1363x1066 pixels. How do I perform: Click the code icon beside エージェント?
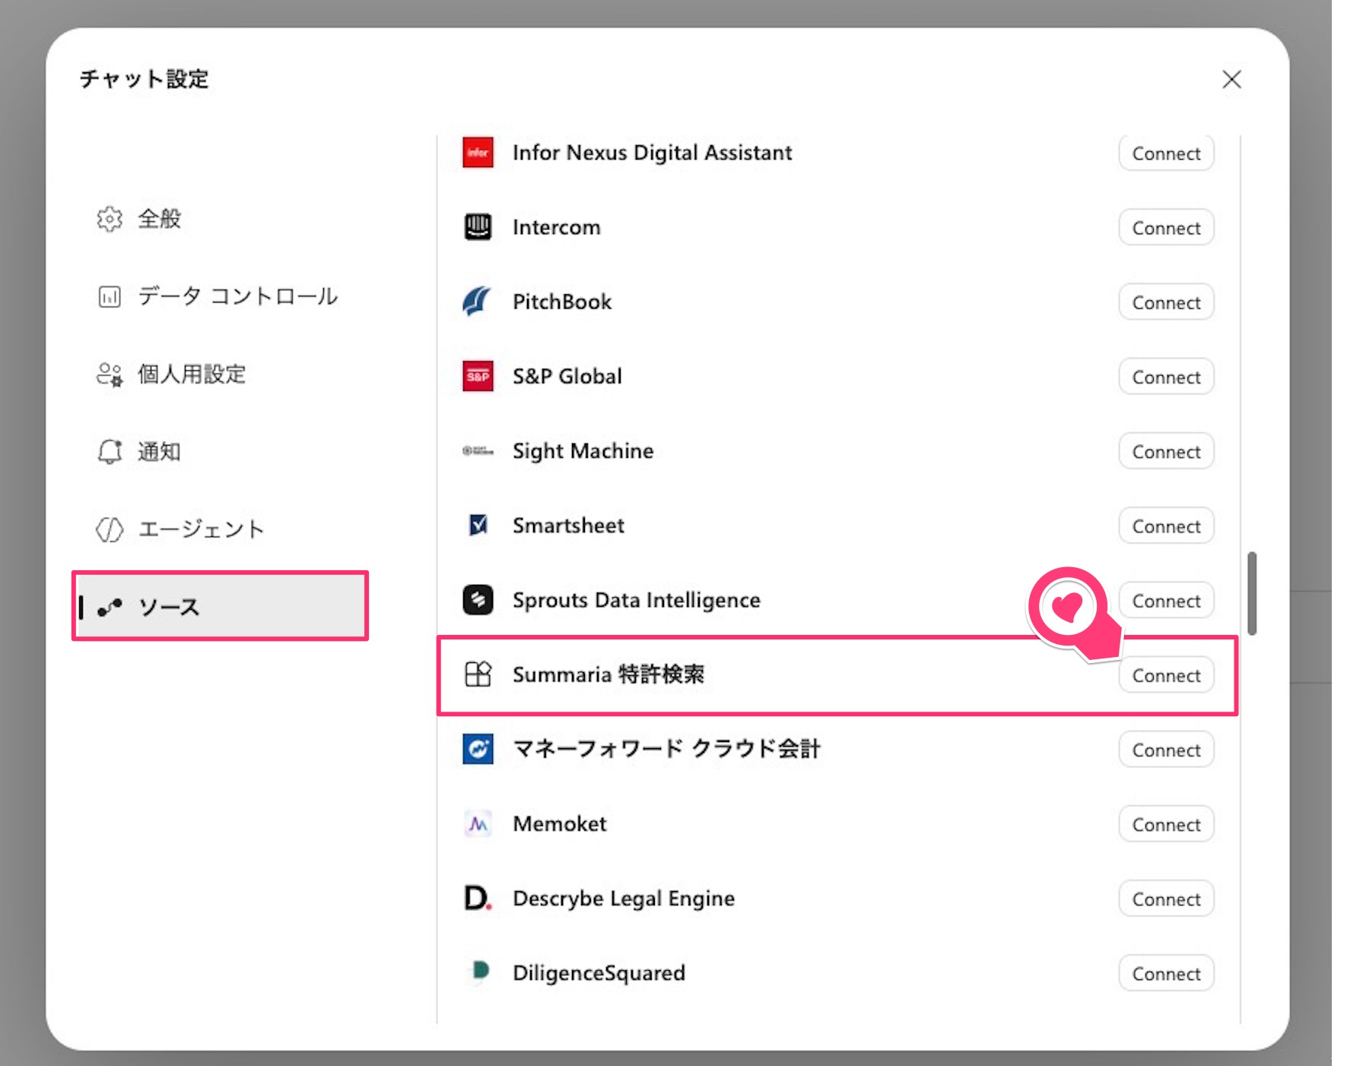[110, 529]
